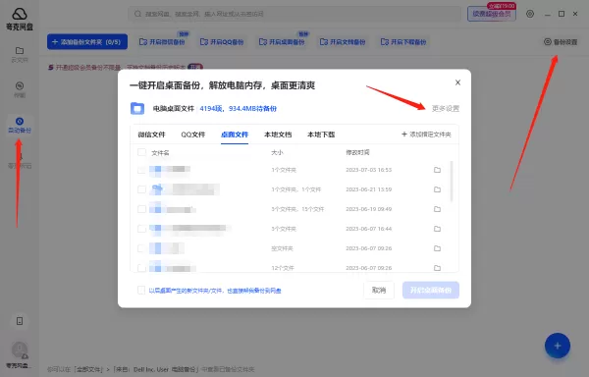Open the folder icon for the 2023-07-03 16:53 row
This screenshot has height=377, width=589.
click(437, 170)
